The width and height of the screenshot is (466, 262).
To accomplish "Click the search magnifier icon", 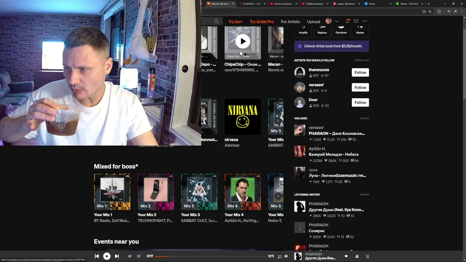I will [216, 21].
